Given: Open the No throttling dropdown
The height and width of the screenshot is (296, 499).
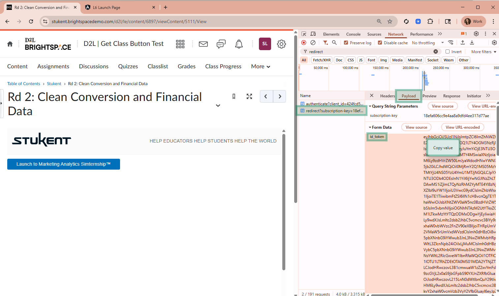Looking at the screenshot, I should click(428, 43).
